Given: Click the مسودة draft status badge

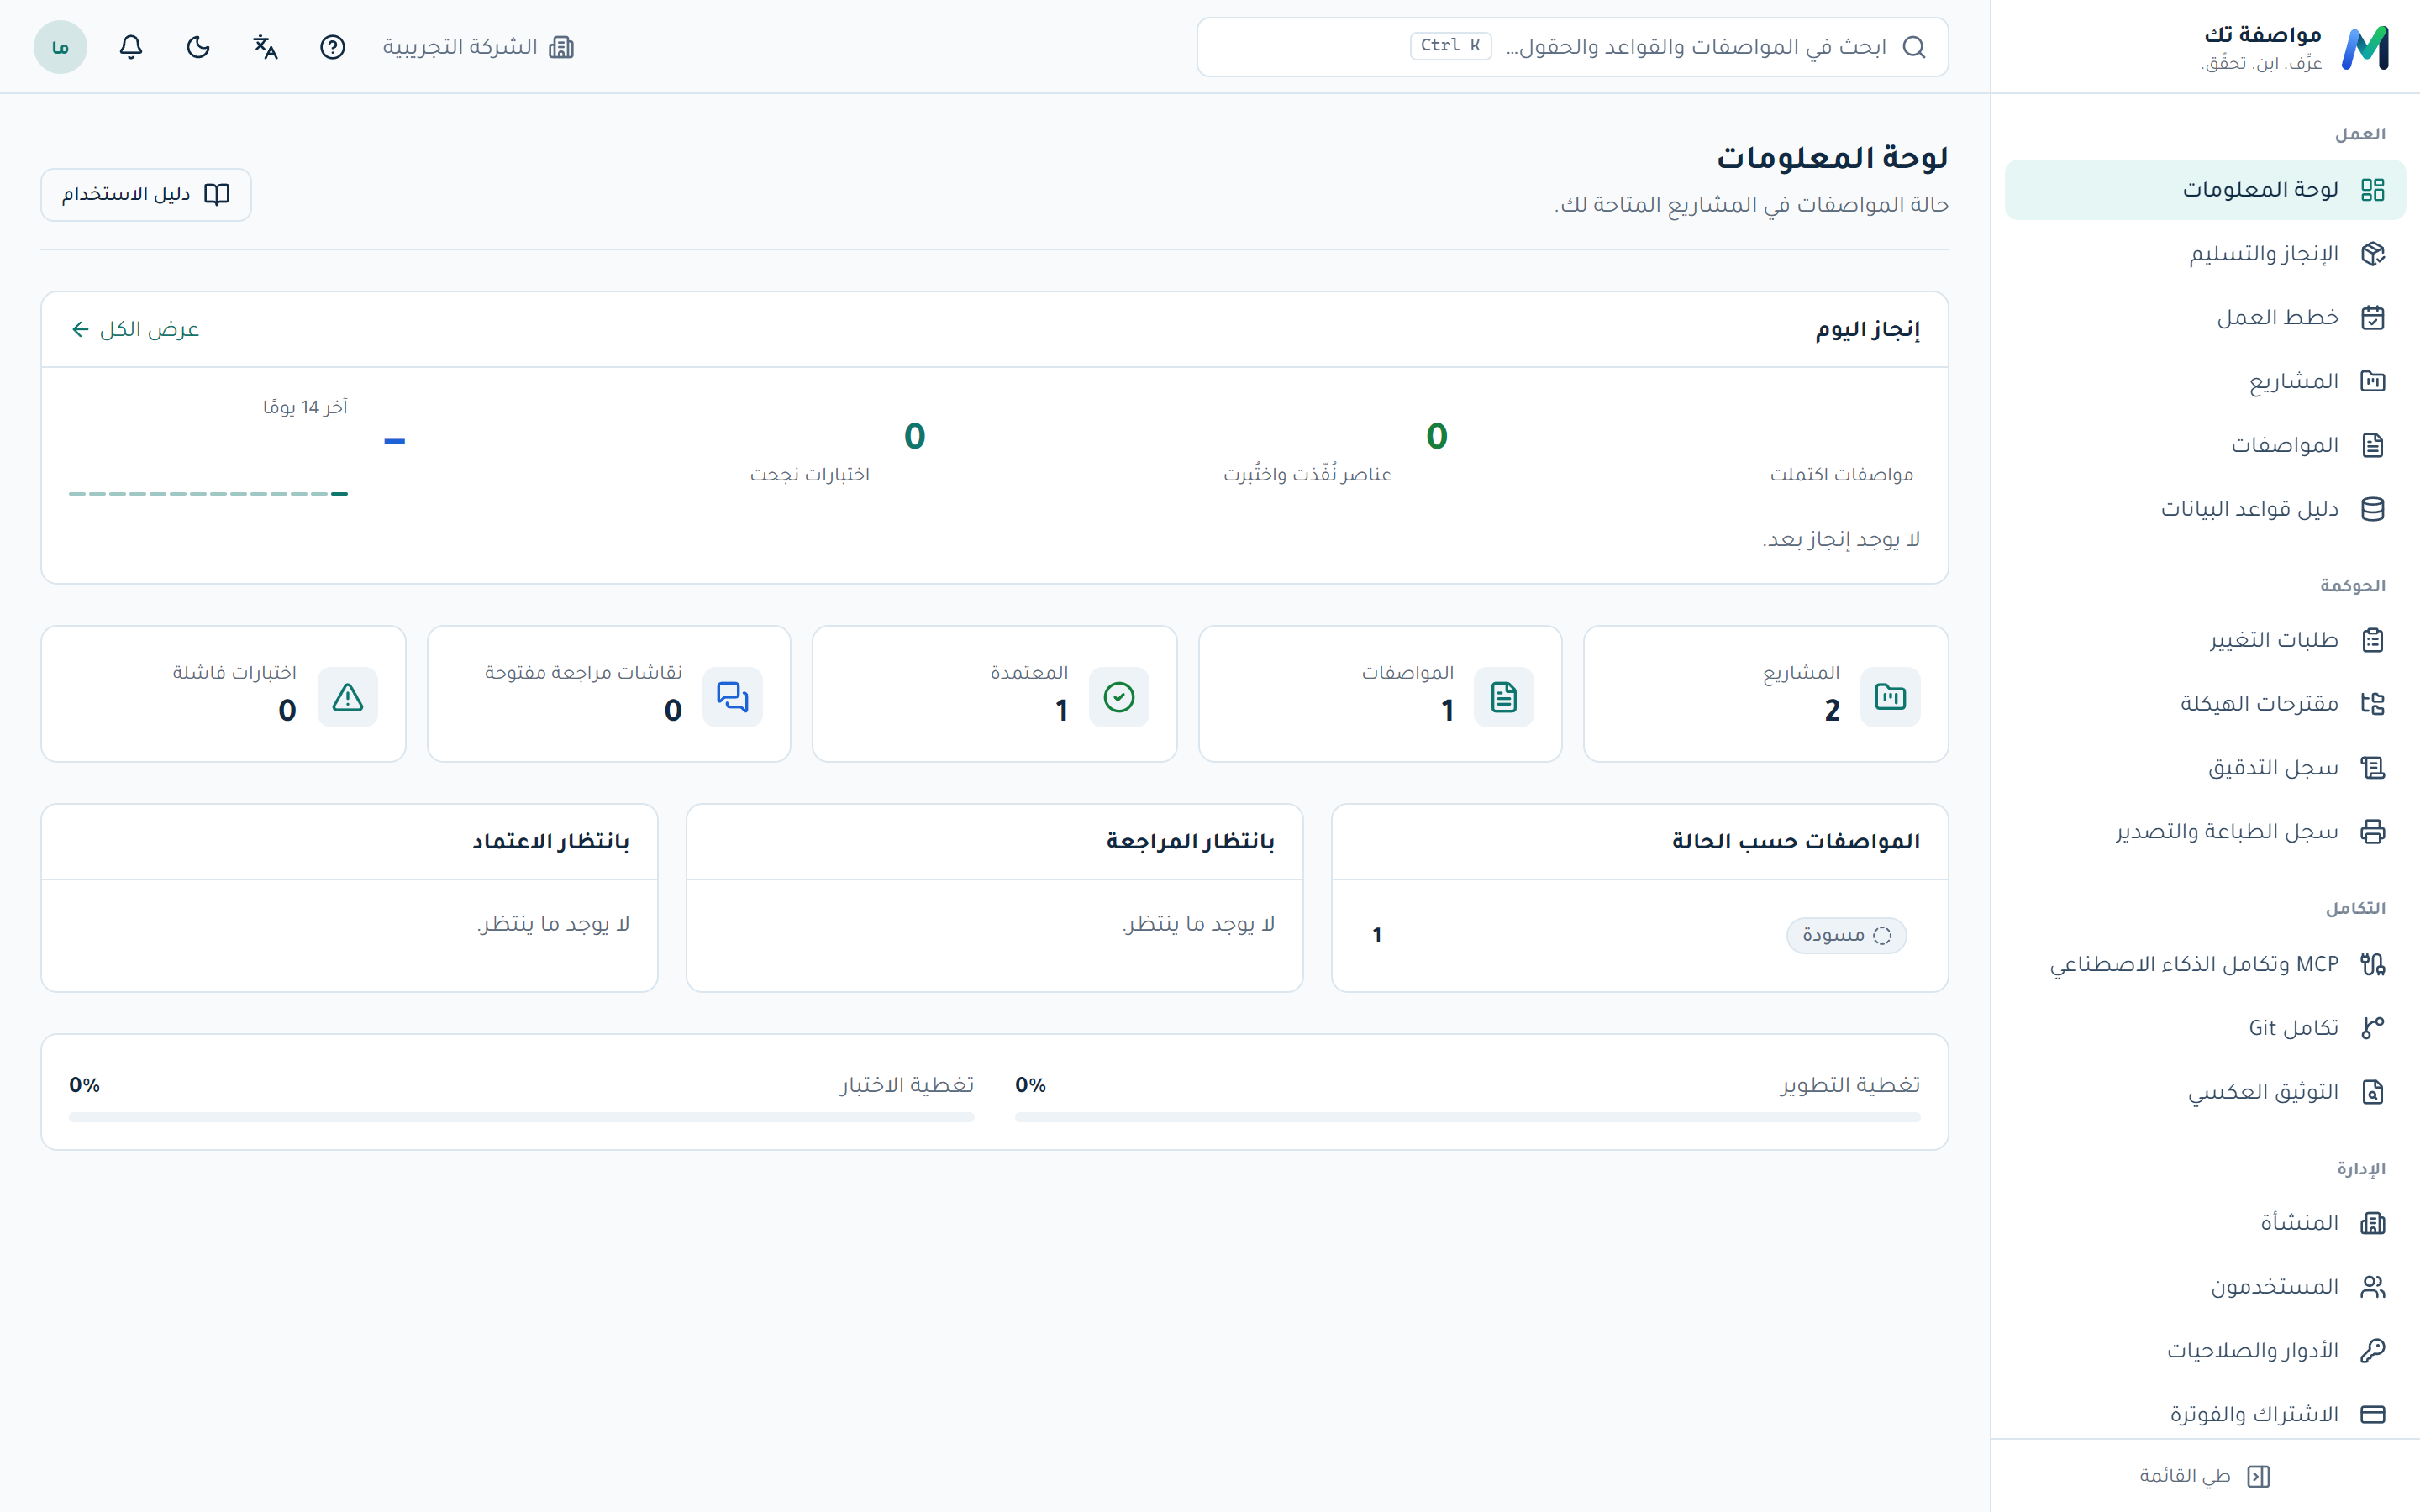Looking at the screenshot, I should pos(1846,935).
